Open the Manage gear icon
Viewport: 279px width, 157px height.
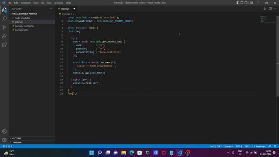(x=4, y=140)
